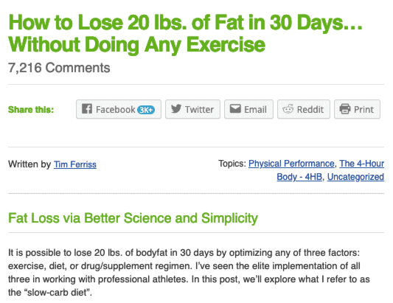
Task: Share the article via Twitter button
Action: pyautogui.click(x=192, y=109)
